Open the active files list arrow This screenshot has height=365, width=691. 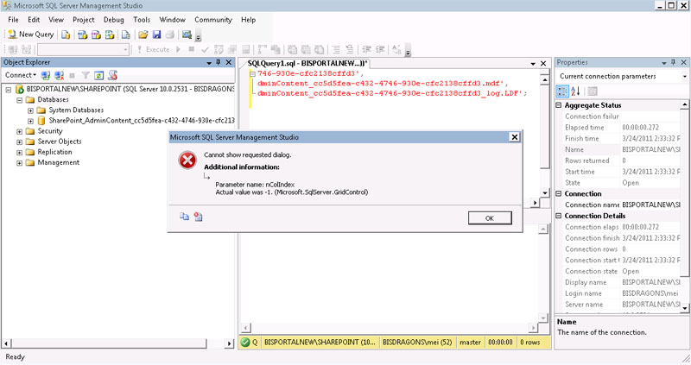pyautogui.click(x=533, y=64)
